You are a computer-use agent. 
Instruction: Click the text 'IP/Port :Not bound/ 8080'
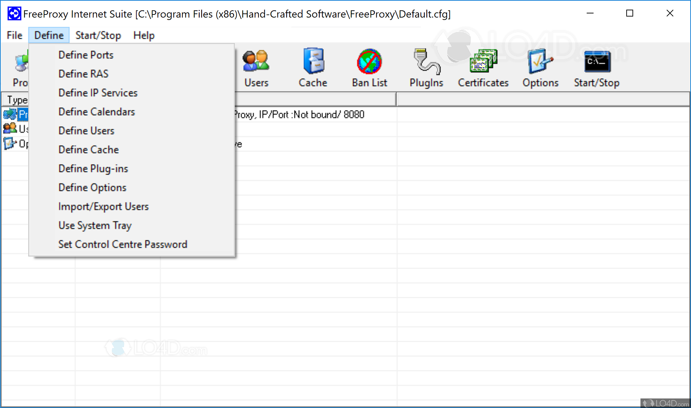click(x=312, y=115)
